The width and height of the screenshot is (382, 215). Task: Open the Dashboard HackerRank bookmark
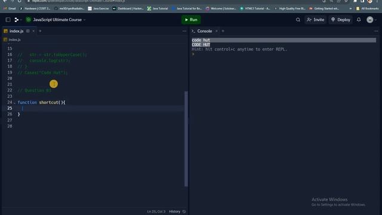pos(128,8)
